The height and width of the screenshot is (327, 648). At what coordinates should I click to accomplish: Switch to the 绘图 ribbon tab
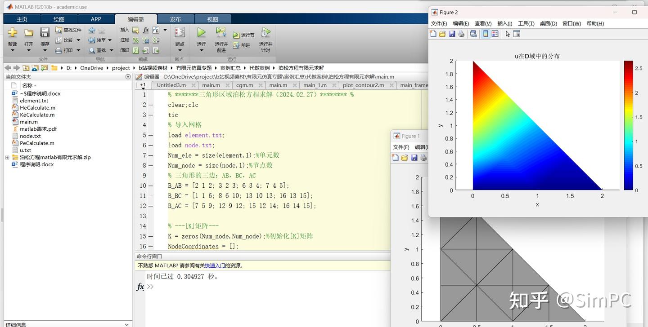[59, 19]
